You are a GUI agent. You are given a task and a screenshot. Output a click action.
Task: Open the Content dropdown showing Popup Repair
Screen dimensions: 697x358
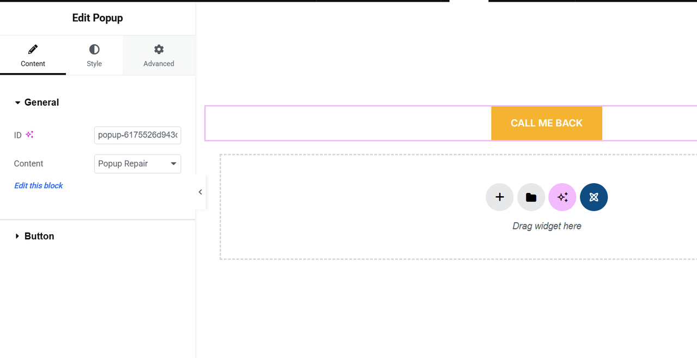click(137, 163)
